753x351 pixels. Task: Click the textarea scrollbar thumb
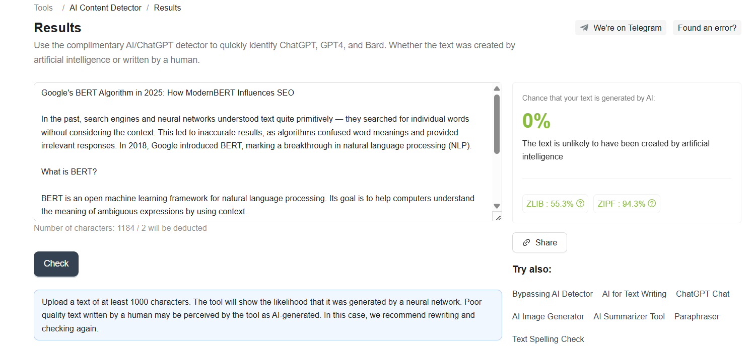pos(497,124)
